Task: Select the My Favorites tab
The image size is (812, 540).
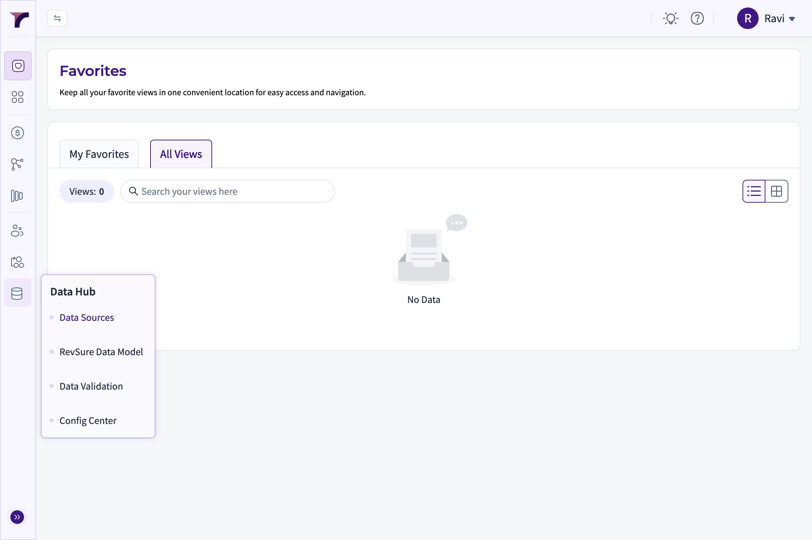Action: [99, 154]
